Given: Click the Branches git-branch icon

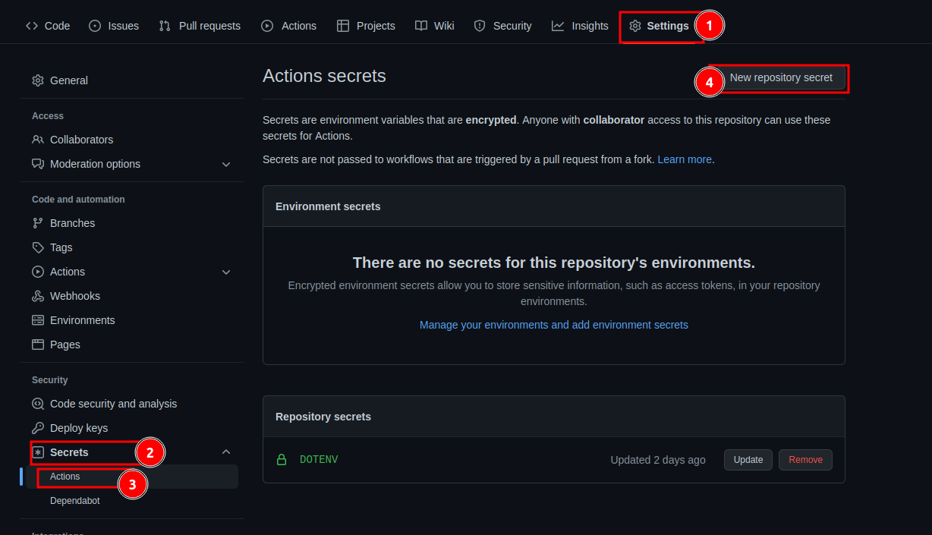Looking at the screenshot, I should [x=38, y=223].
